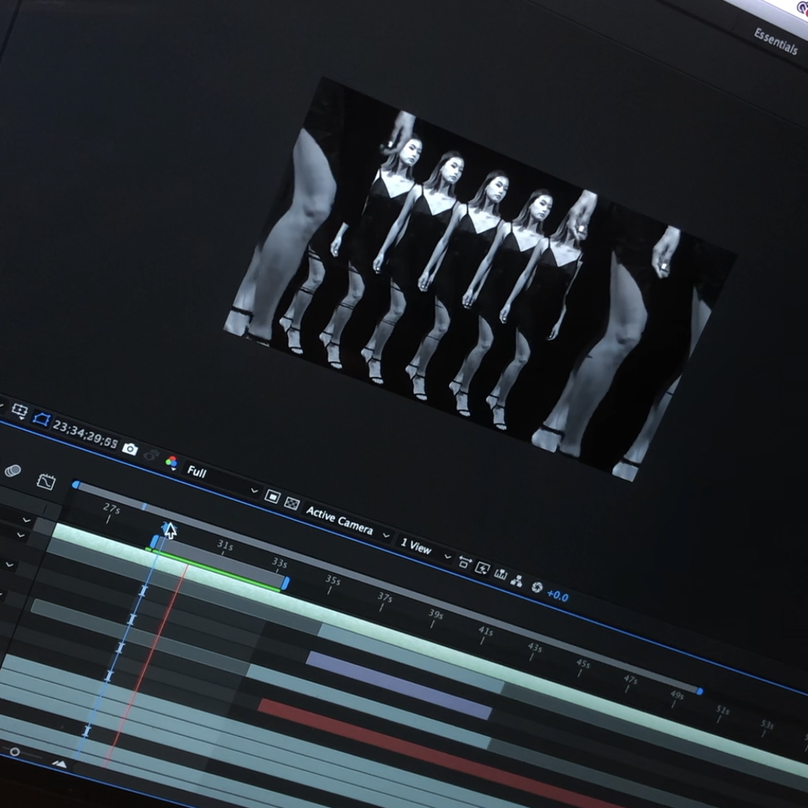Click the time navigator end handle
The height and width of the screenshot is (808, 808).
pyautogui.click(x=700, y=691)
